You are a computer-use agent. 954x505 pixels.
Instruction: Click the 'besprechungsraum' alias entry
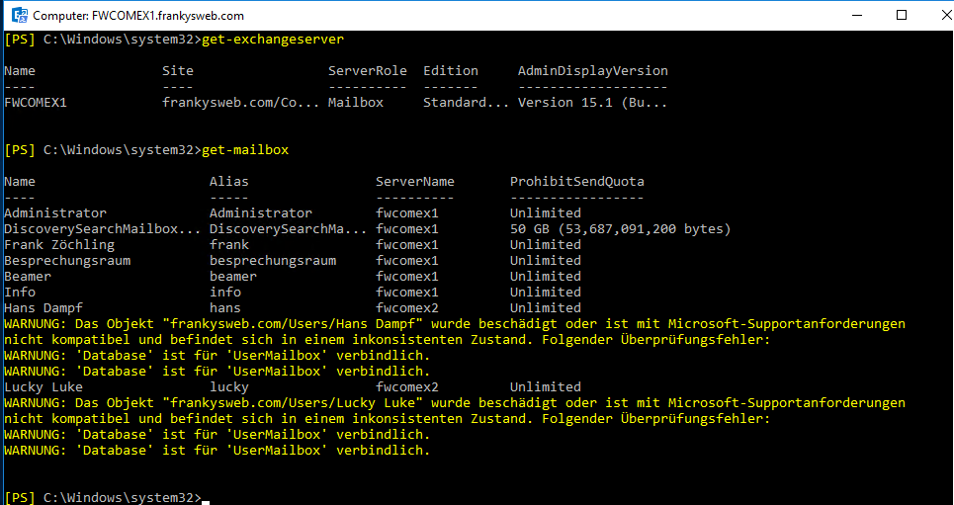[x=272, y=261]
